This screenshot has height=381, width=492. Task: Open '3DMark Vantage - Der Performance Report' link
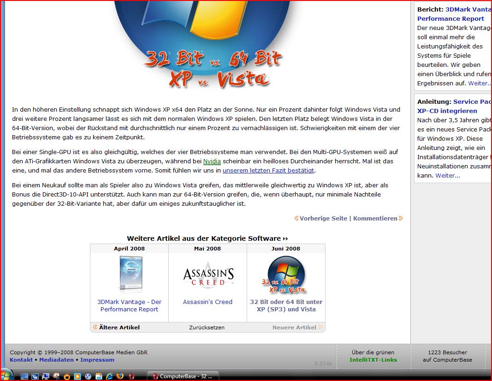click(129, 306)
